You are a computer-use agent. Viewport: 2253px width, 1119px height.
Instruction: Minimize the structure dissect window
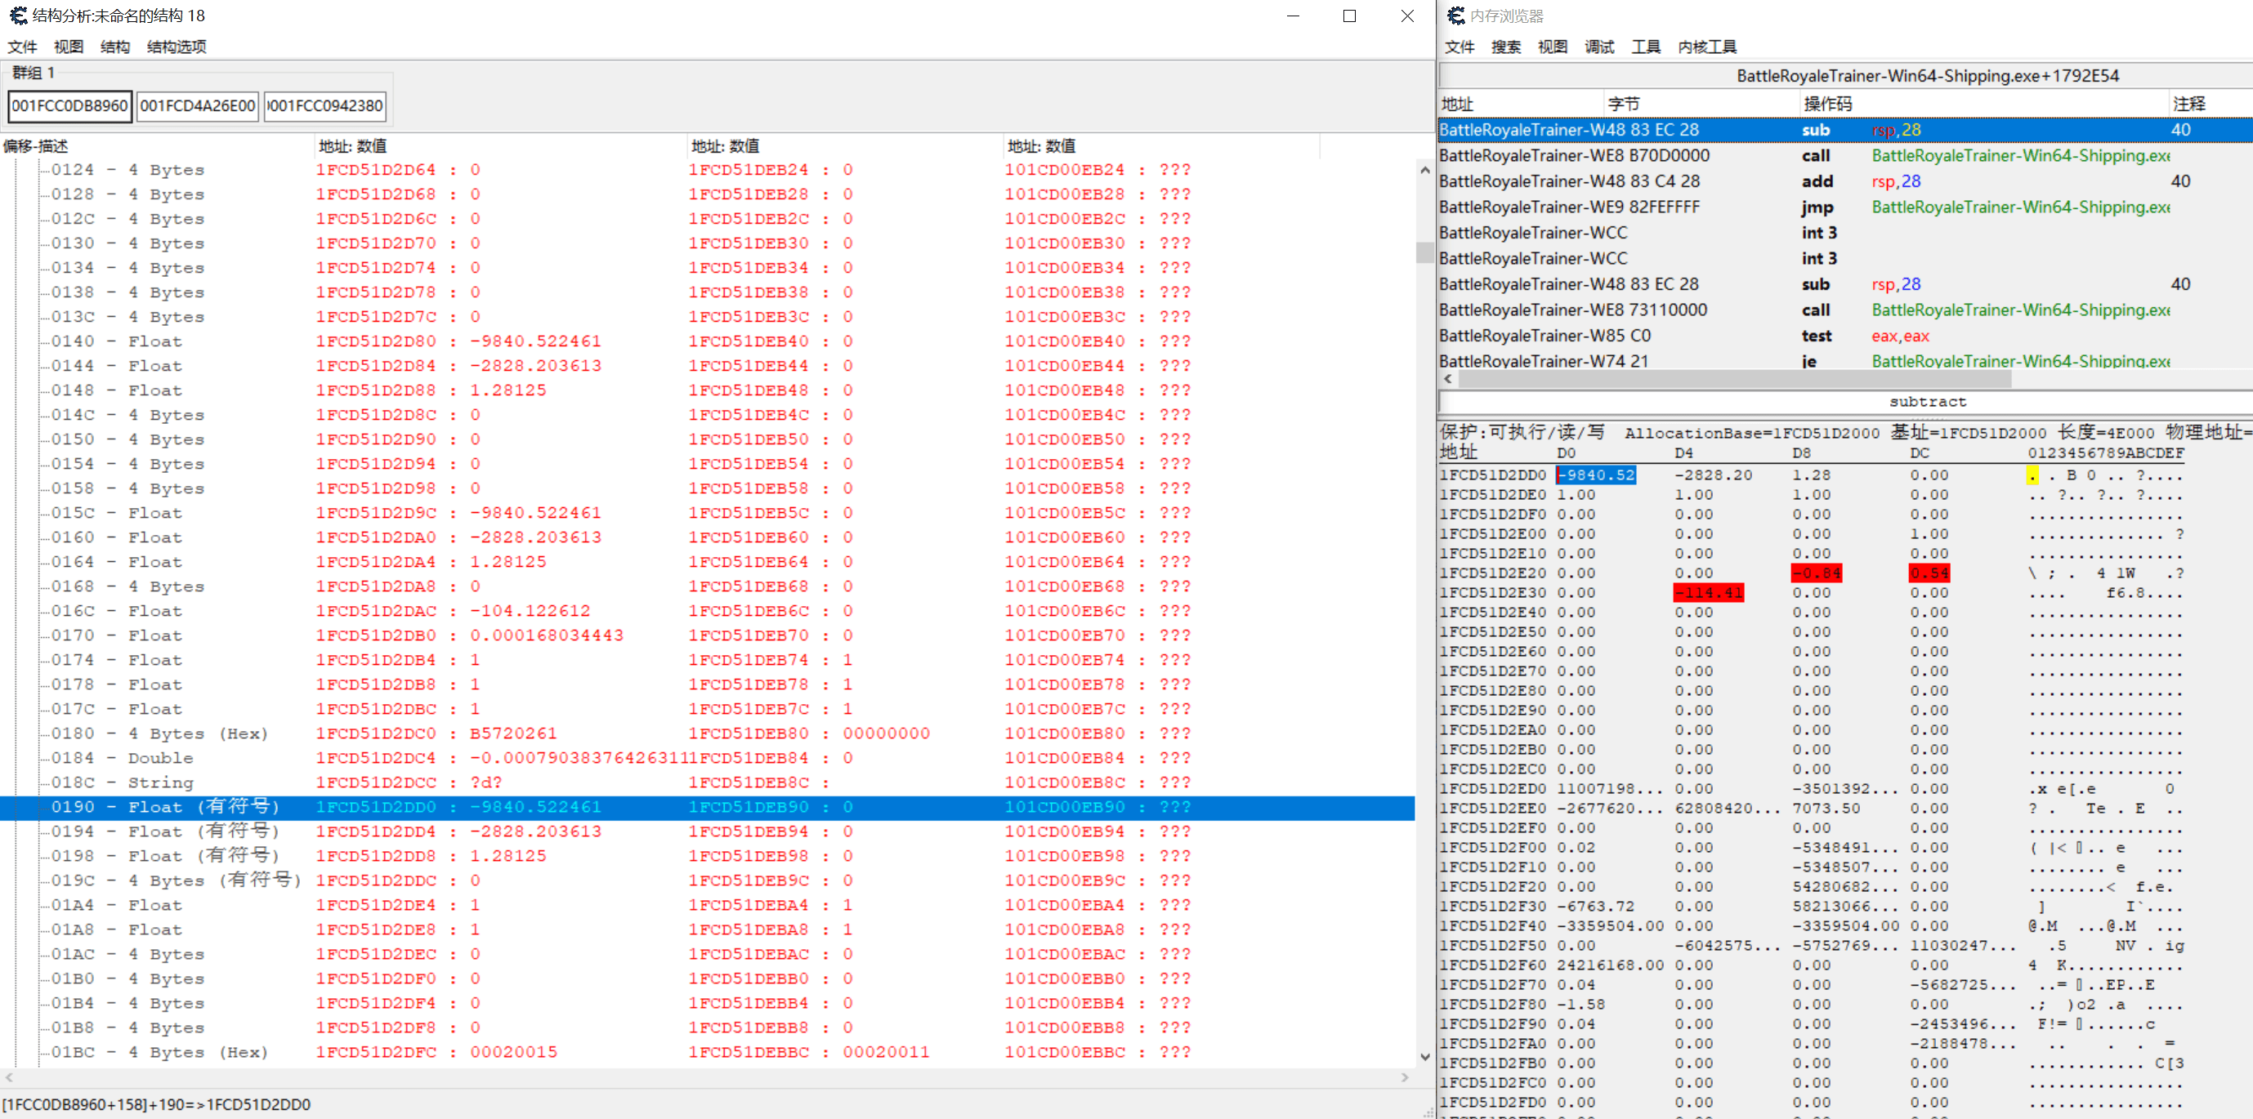(1293, 16)
